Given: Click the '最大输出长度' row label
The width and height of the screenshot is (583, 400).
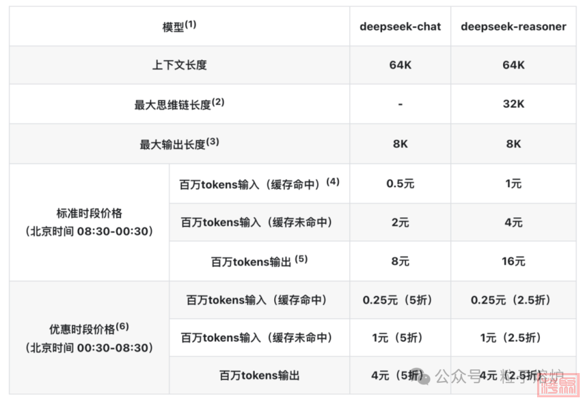Looking at the screenshot, I should click(179, 144).
